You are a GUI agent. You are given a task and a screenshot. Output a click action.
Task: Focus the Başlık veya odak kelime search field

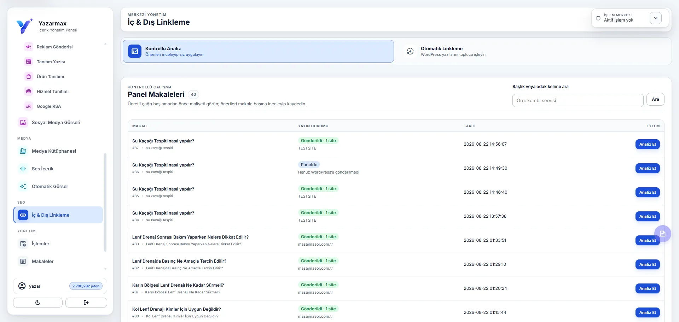tap(578, 100)
